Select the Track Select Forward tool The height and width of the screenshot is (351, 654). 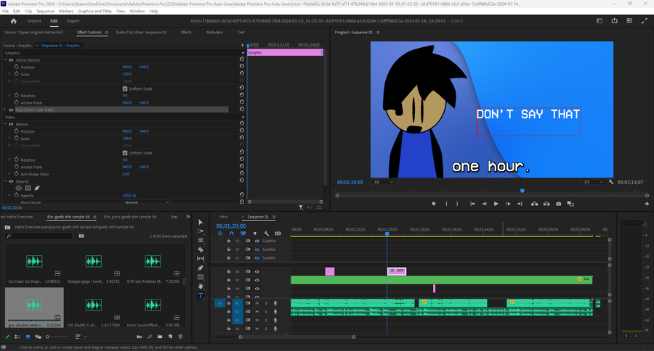tap(201, 231)
